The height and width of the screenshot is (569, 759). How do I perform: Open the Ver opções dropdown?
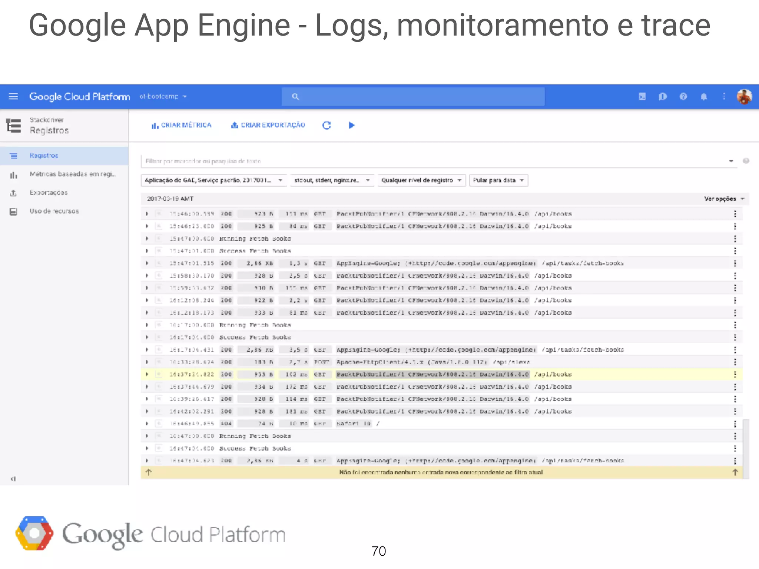click(x=724, y=199)
